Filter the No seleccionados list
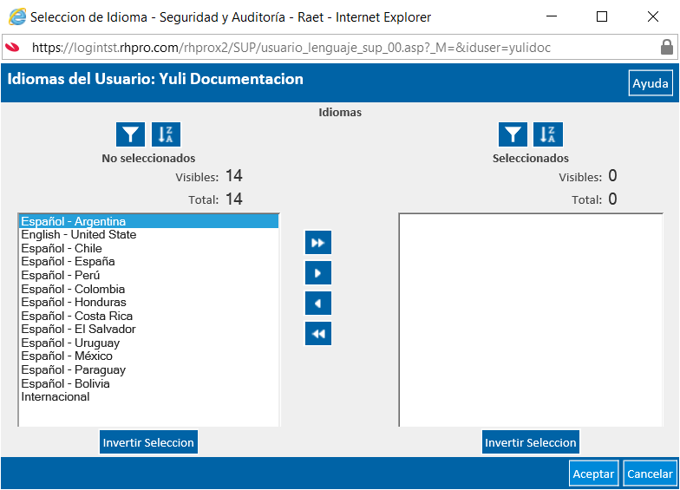 [x=130, y=134]
